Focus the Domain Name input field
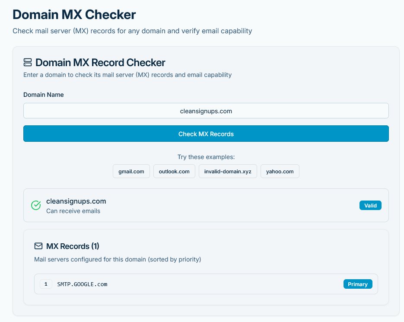The image size is (404, 322). pos(206,111)
